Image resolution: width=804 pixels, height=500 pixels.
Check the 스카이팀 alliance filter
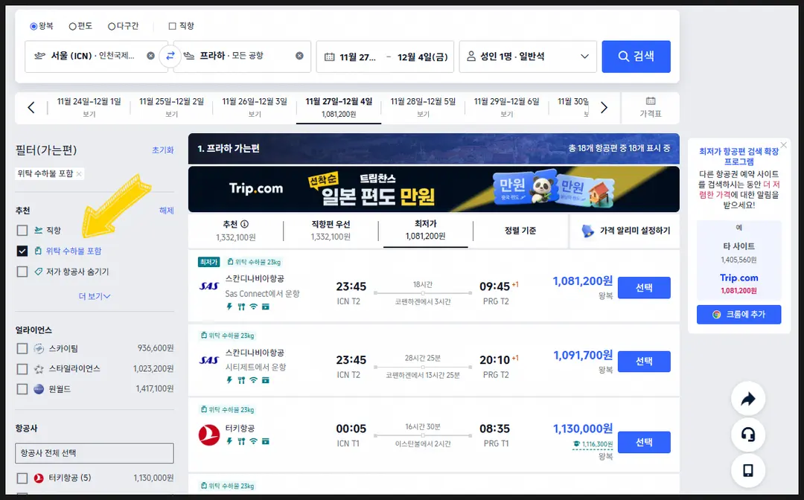[22, 349]
